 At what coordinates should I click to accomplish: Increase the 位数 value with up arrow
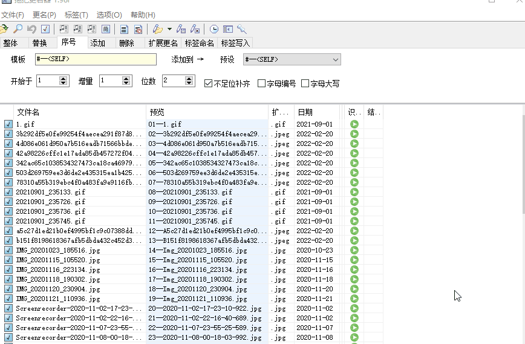pyautogui.click(x=189, y=78)
